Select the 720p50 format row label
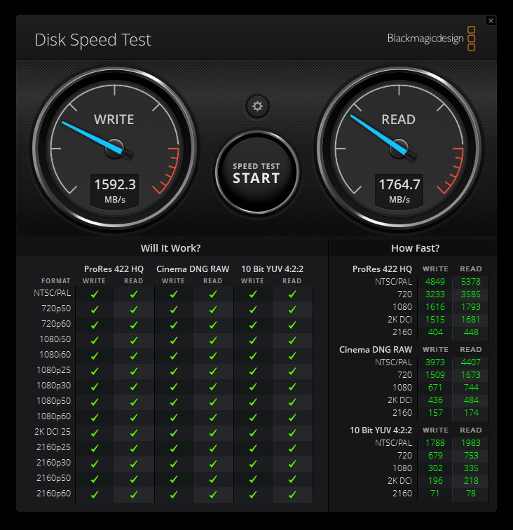Image resolution: width=513 pixels, height=530 pixels. 55,308
